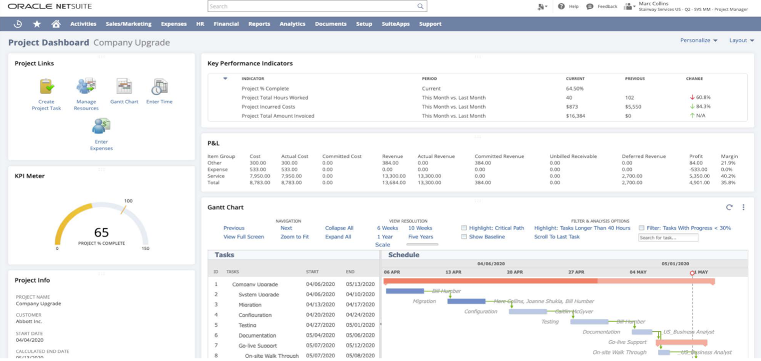Image resolution: width=761 pixels, height=361 pixels.
Task: Check the Show Baseline option
Action: [463, 236]
